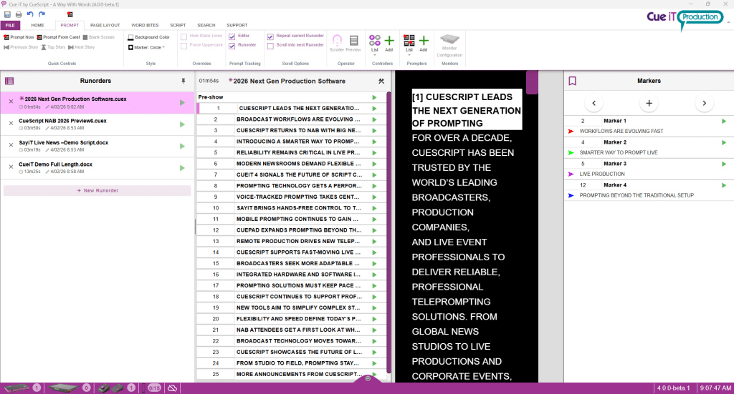Add a new prompter with plus icon
The width and height of the screenshot is (734, 394).
pyautogui.click(x=424, y=41)
